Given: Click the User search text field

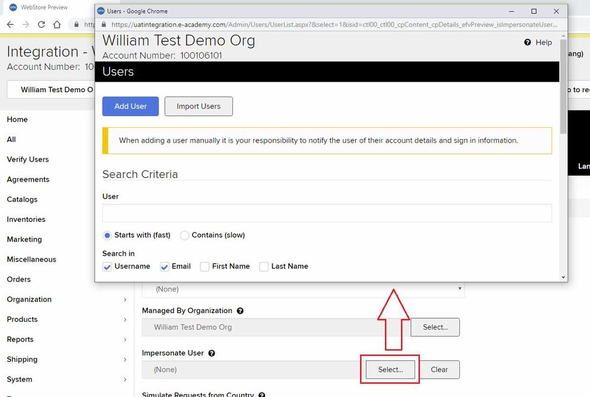Looking at the screenshot, I should pyautogui.click(x=327, y=214).
